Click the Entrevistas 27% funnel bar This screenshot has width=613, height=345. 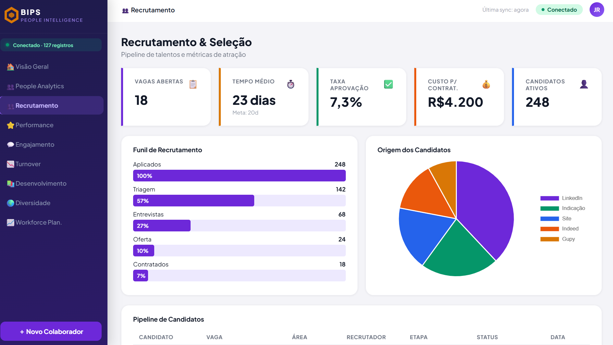[162, 226]
